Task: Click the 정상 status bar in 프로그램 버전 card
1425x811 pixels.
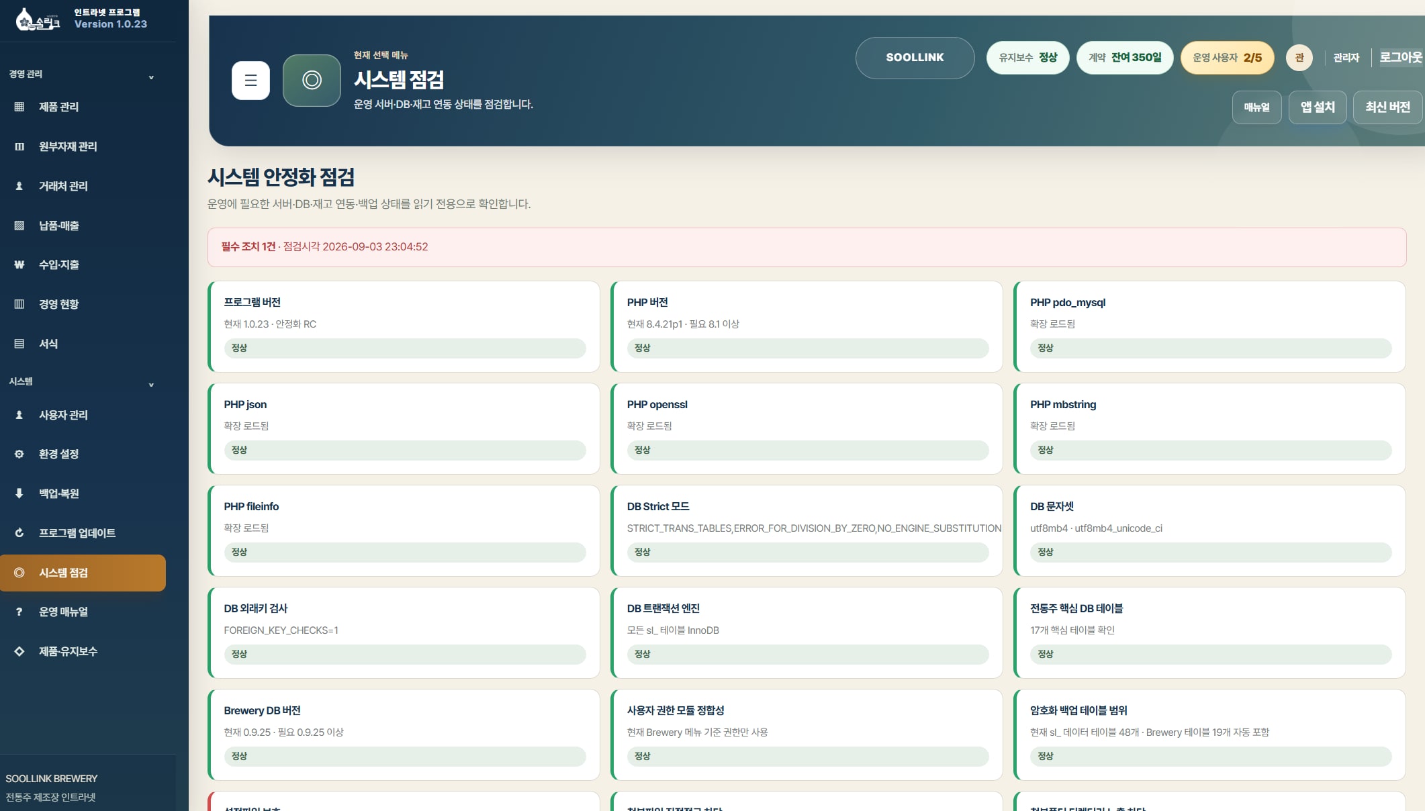Action: pyautogui.click(x=405, y=348)
